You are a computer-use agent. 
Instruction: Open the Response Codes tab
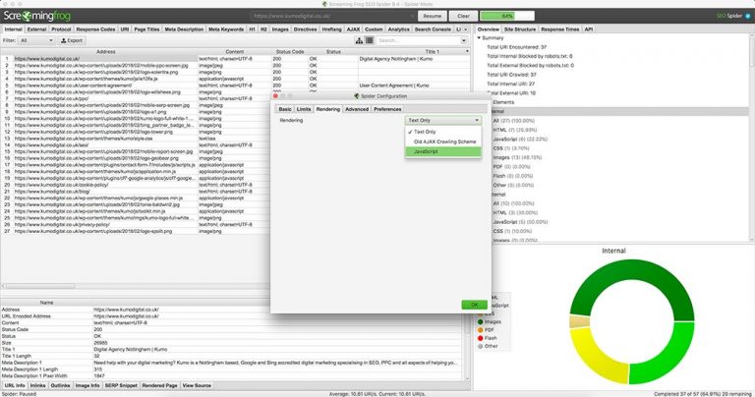click(x=95, y=29)
